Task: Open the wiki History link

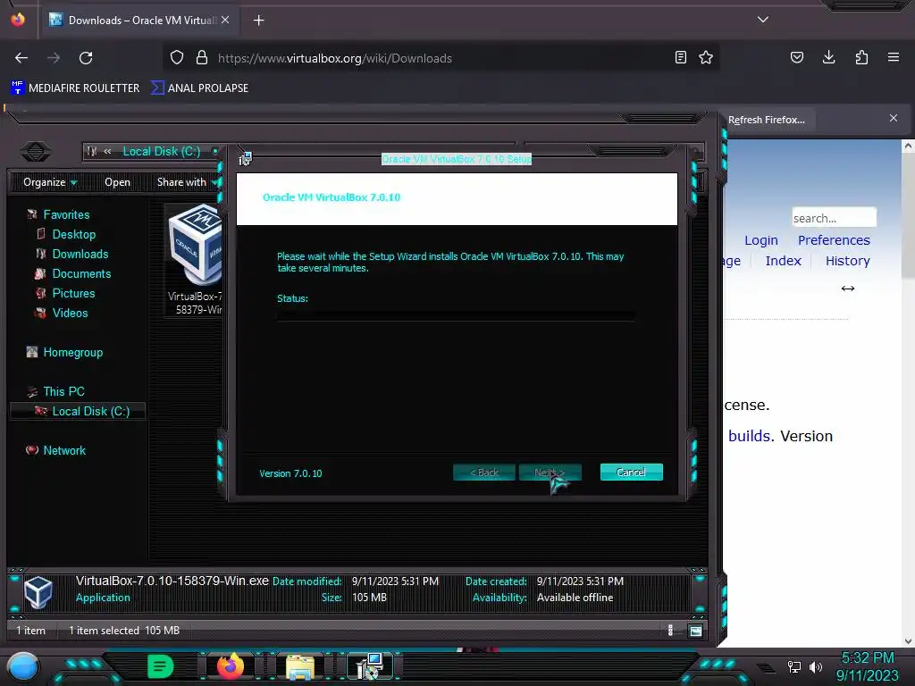Action: tap(847, 261)
